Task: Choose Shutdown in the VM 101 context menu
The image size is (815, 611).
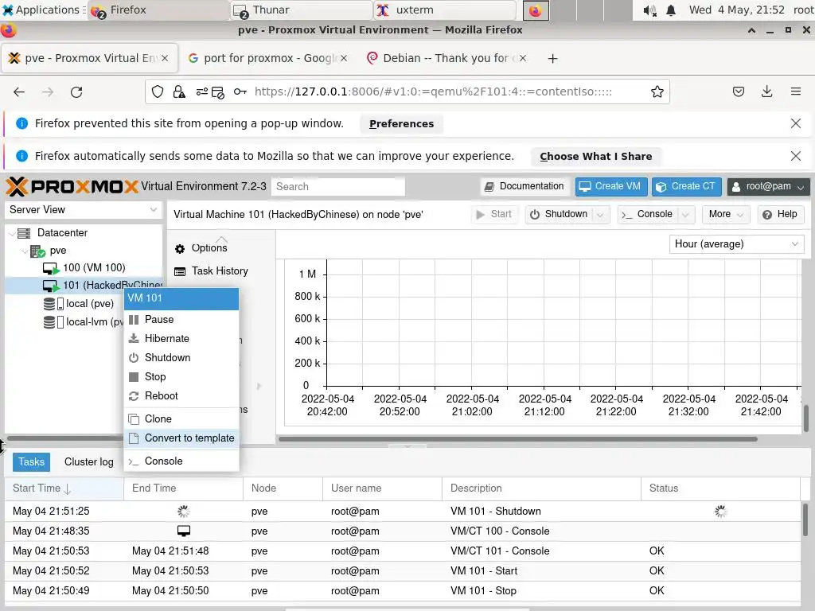Action: pyautogui.click(x=181, y=358)
